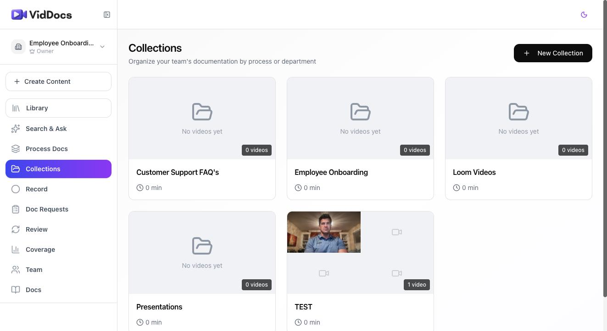This screenshot has height=331, width=607.
Task: Click the clock icon on Loom Videos card
Action: click(457, 188)
